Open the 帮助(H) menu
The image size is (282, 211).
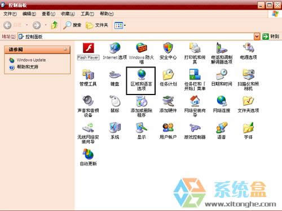107,14
